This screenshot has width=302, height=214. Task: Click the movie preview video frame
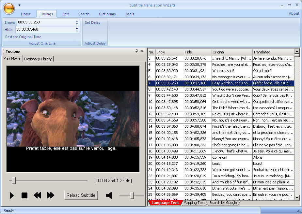(73, 119)
